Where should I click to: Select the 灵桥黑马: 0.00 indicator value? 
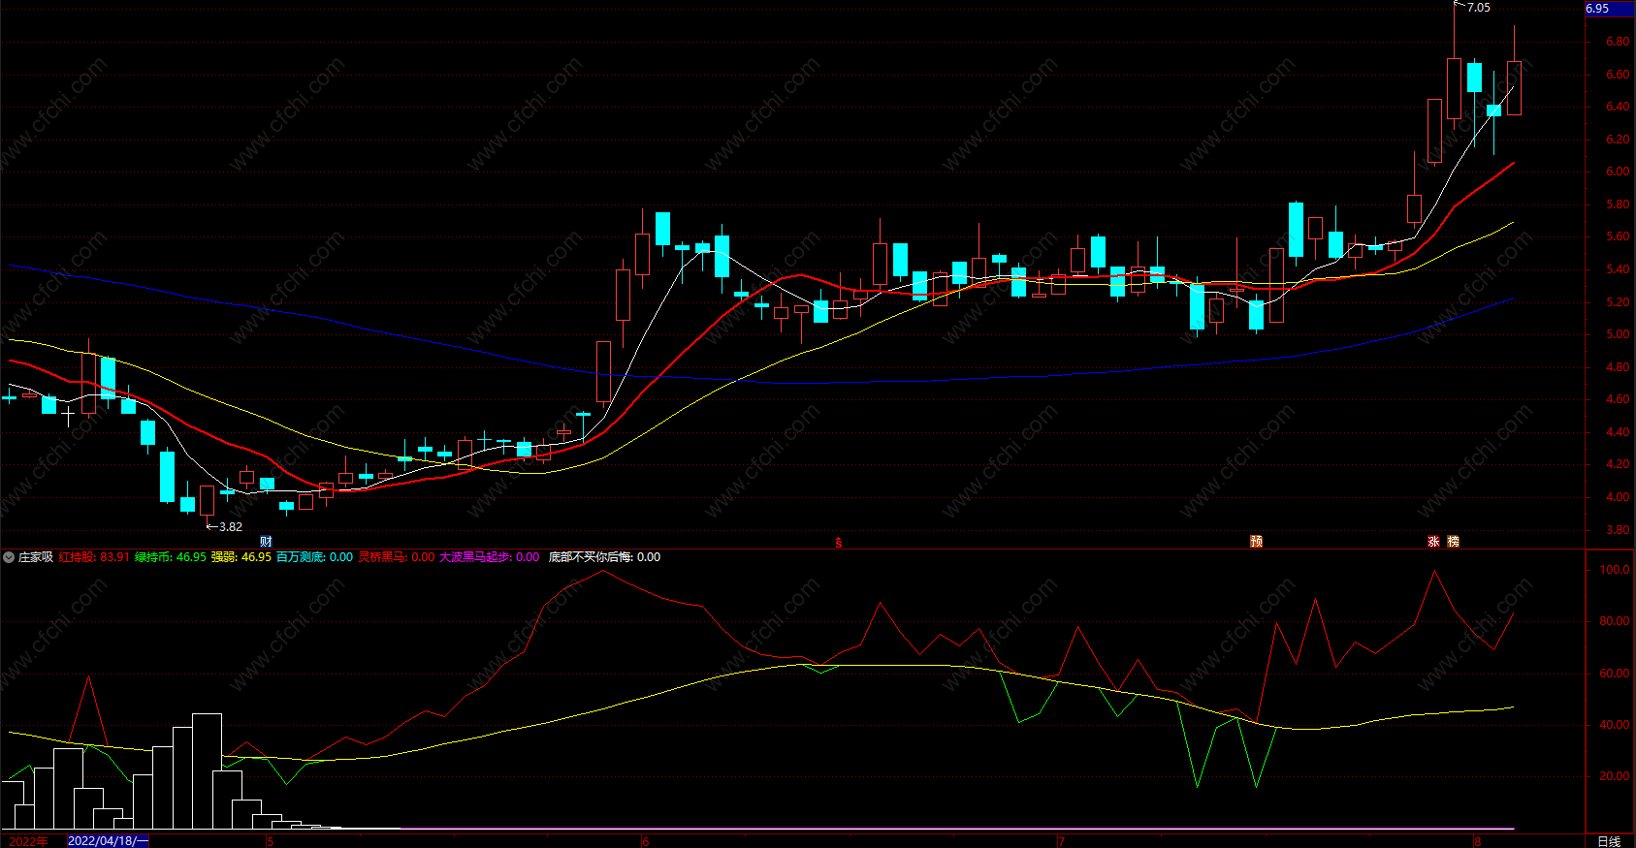click(397, 557)
